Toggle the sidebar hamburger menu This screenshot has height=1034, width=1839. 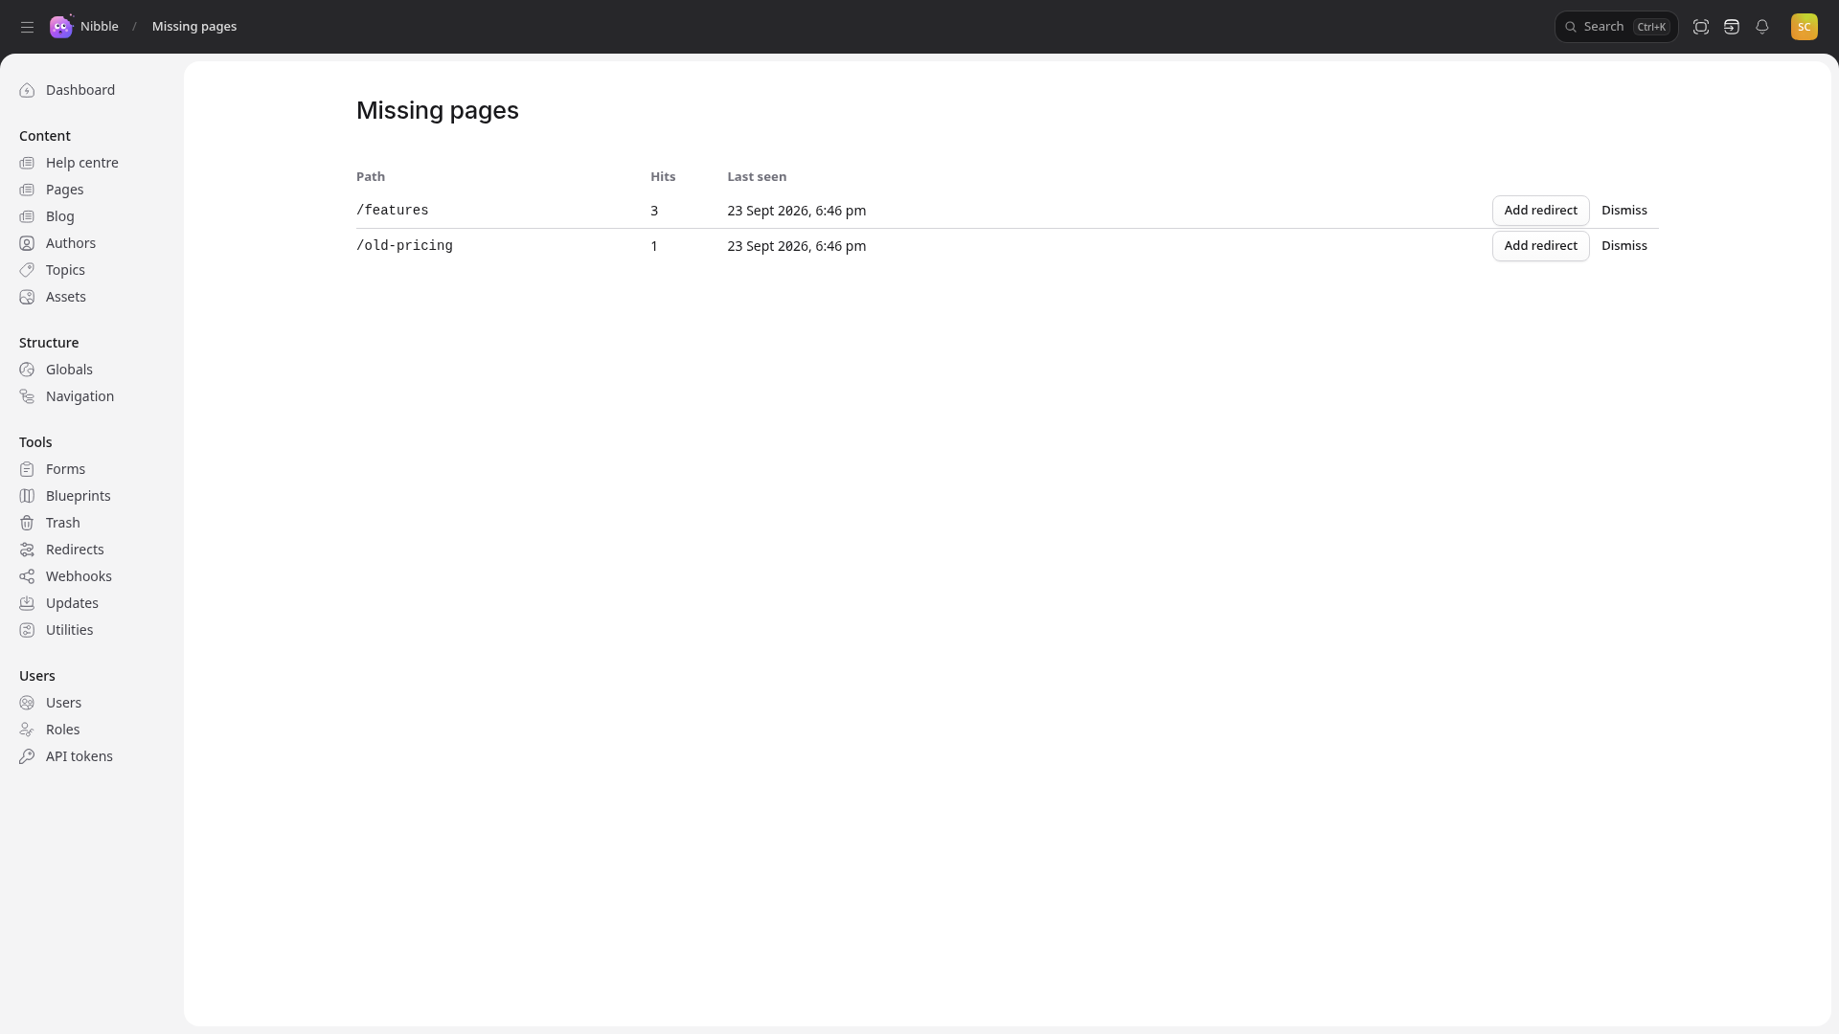click(27, 27)
